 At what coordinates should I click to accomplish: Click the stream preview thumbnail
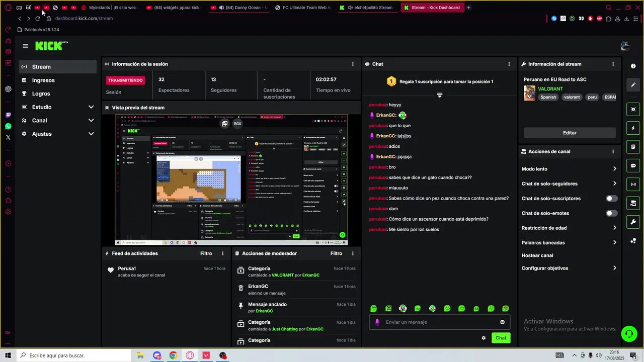point(231,180)
